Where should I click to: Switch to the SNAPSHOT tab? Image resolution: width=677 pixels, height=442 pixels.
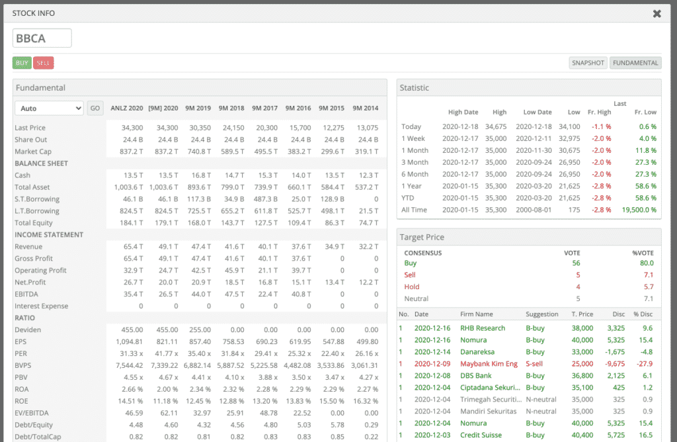588,63
